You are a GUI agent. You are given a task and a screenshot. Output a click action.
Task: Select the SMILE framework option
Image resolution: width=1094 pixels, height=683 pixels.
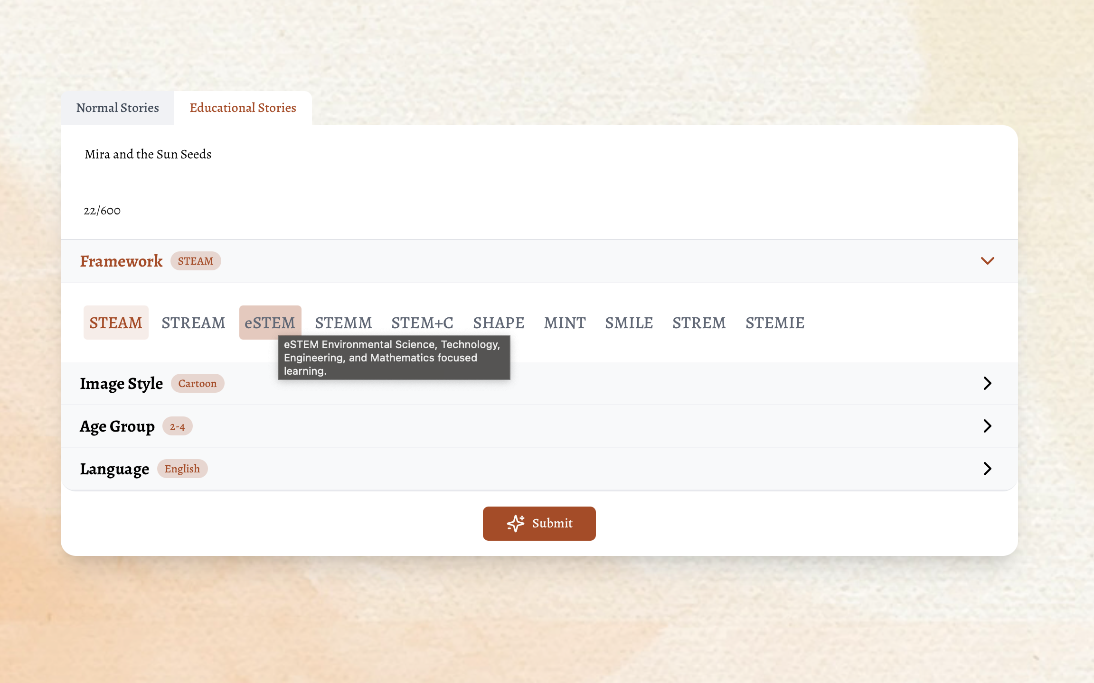(x=629, y=323)
